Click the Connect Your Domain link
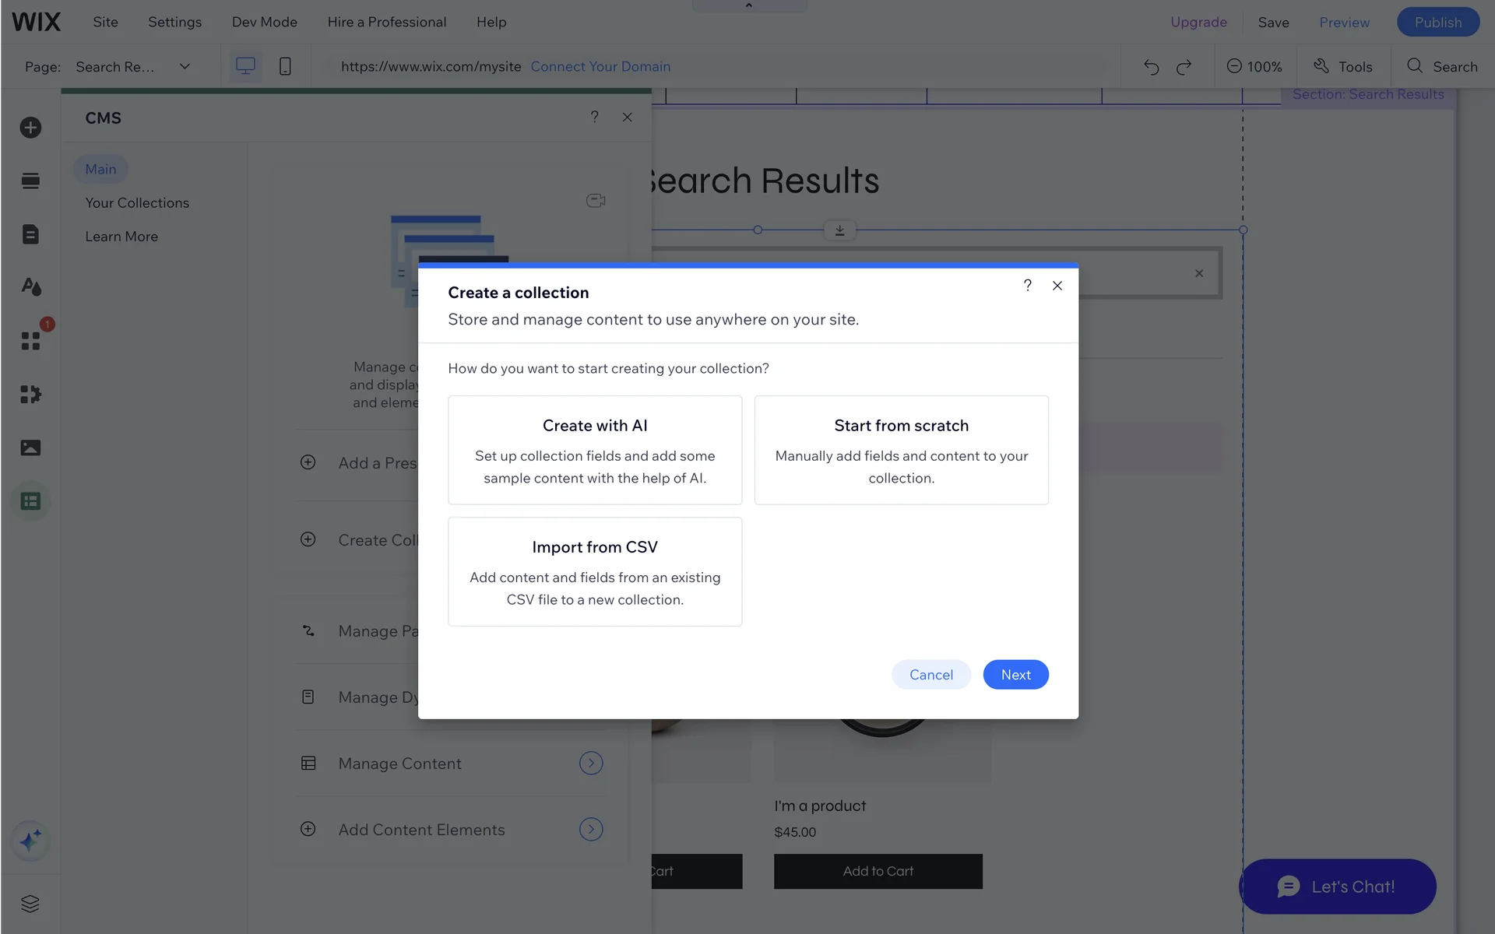The width and height of the screenshot is (1495, 934). [600, 67]
